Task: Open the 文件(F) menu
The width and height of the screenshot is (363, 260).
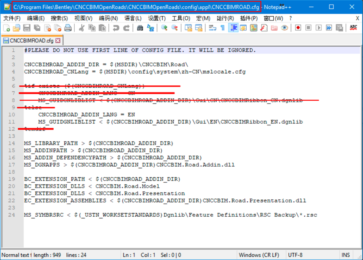Action: [12, 18]
